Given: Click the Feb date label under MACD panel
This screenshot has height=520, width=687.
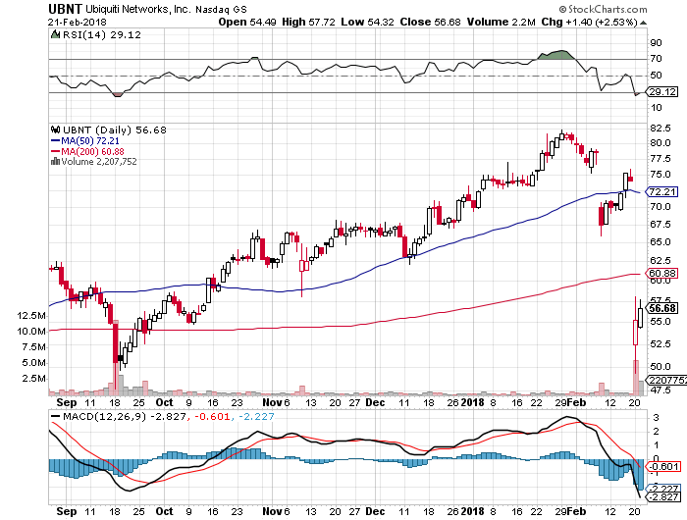Looking at the screenshot, I should pyautogui.click(x=577, y=511).
